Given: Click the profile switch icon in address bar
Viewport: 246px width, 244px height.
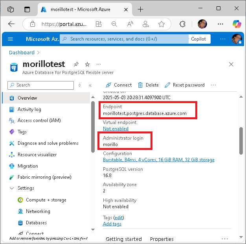Looking at the screenshot, I should (145, 24).
